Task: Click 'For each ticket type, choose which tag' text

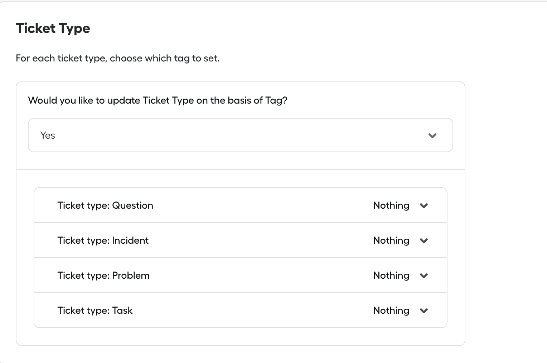Action: coord(117,58)
